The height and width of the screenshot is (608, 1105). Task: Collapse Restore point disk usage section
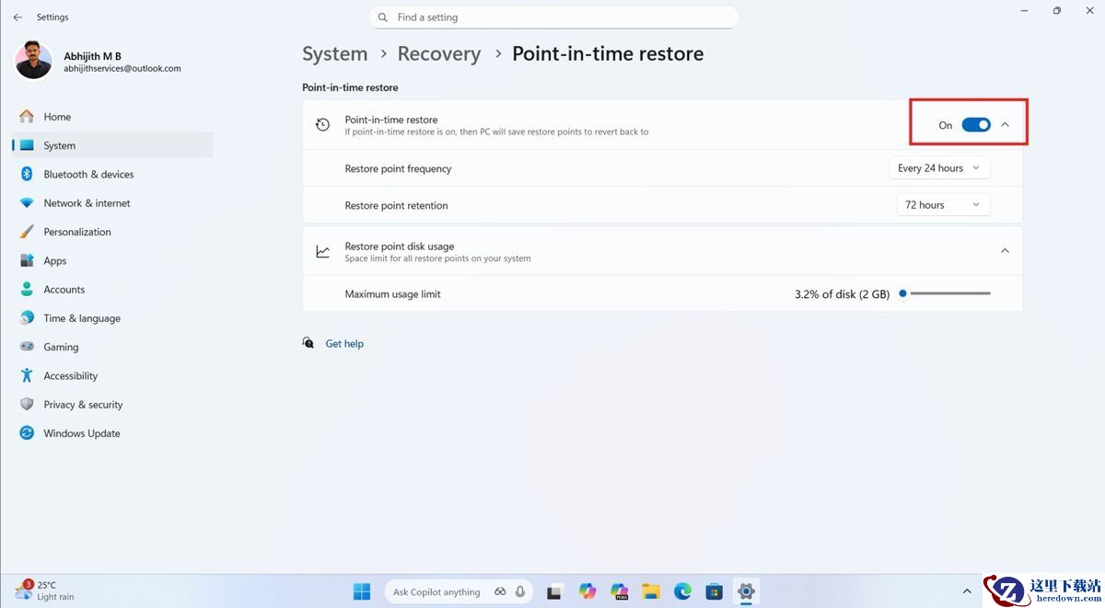pos(1005,251)
